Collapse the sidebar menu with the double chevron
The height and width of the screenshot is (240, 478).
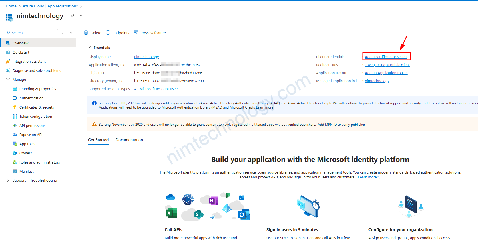pyautogui.click(x=71, y=33)
